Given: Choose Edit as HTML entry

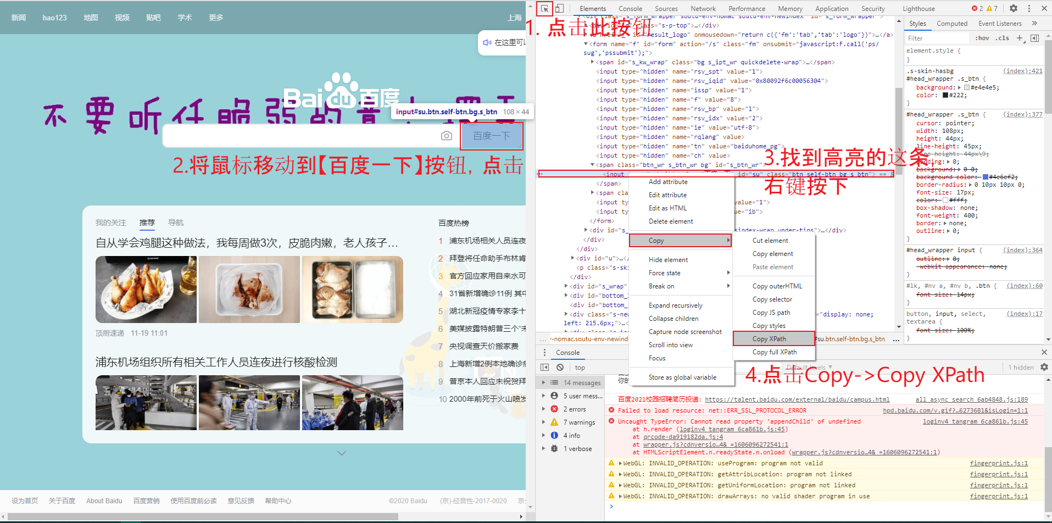Looking at the screenshot, I should (680, 208).
